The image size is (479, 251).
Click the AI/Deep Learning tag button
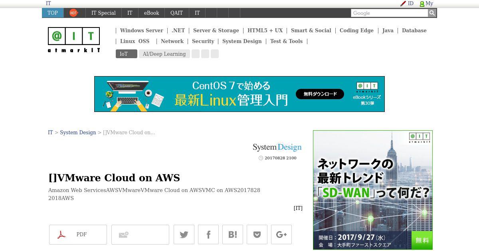(164, 54)
